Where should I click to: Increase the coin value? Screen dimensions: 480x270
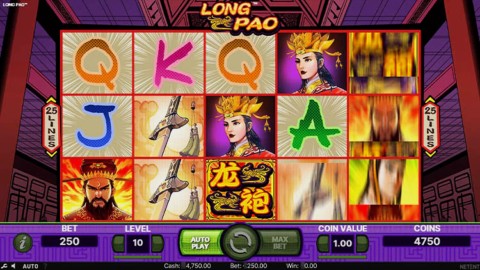pyautogui.click(x=362, y=243)
